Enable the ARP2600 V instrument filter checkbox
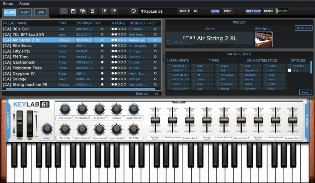Image resolution: width=315 pixels, height=183 pixels. pyautogui.click(x=169, y=66)
